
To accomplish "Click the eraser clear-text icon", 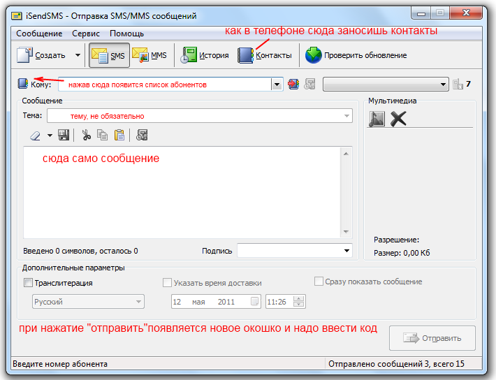I will tap(36, 136).
